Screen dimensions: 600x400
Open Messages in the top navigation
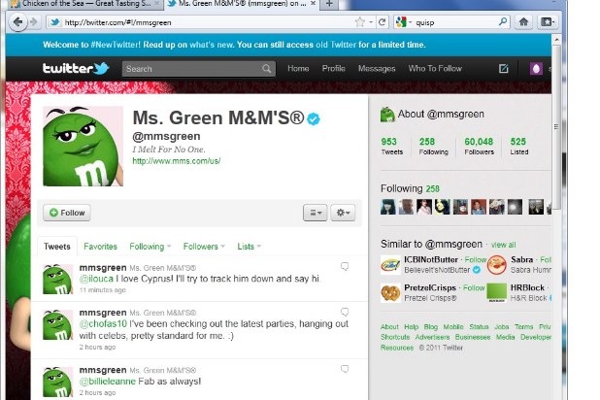[x=377, y=69]
